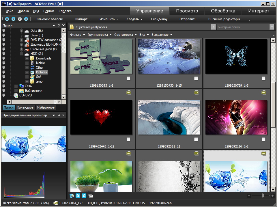Image resolution: width=277 pixels, height=207 pixels.
Task: Go to parent folder with up arrow icon
Action: [26, 19]
